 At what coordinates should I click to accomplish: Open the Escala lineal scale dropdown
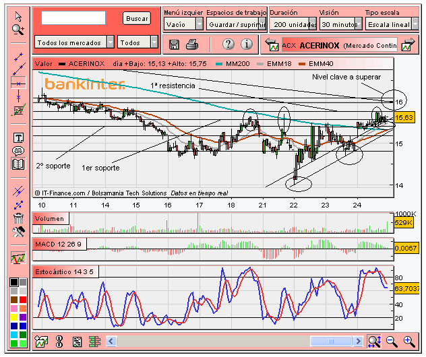click(392, 24)
